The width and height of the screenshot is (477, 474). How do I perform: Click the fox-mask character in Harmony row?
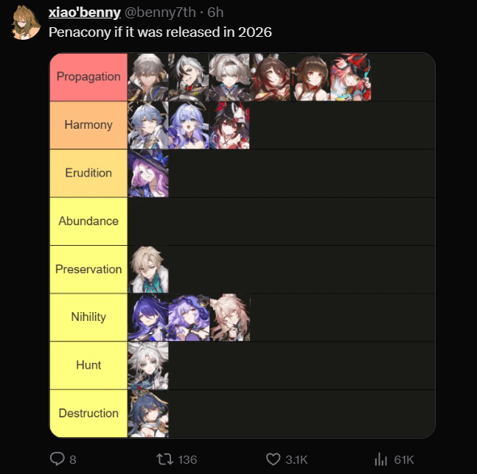tap(229, 125)
